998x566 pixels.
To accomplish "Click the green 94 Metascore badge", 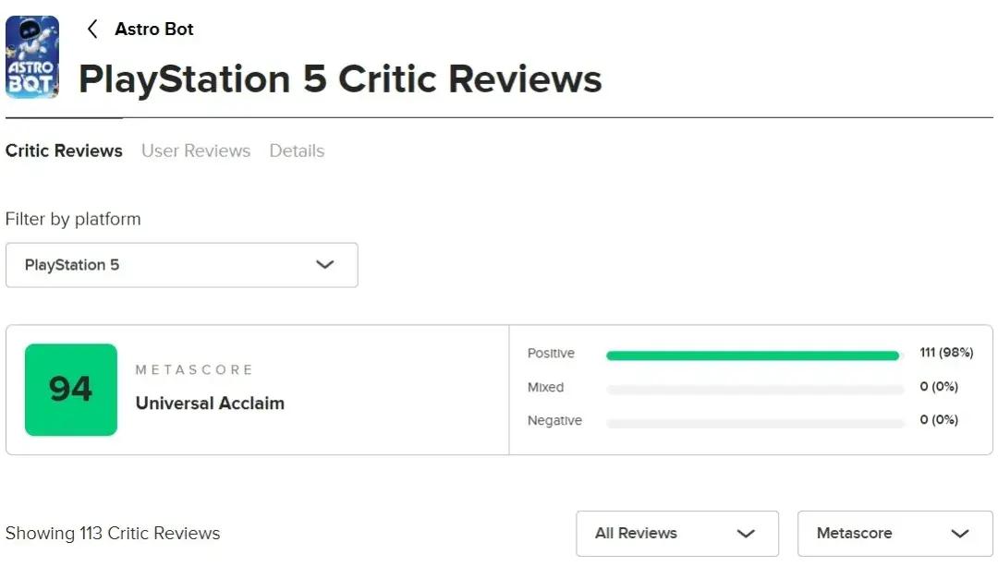I will coord(71,390).
